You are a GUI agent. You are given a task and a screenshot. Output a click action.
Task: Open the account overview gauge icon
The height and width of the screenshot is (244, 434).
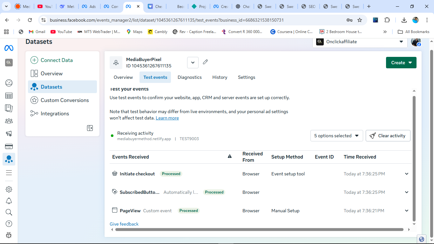(9, 83)
